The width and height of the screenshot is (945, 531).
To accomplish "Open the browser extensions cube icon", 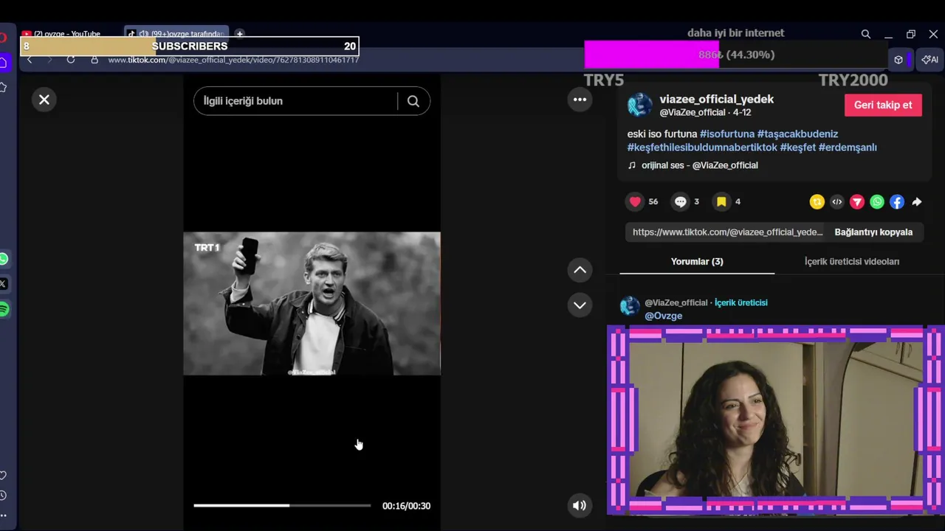I will click(x=898, y=60).
